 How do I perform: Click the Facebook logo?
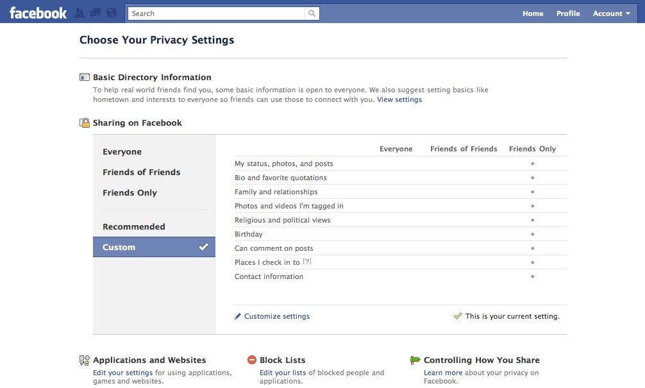click(x=38, y=13)
